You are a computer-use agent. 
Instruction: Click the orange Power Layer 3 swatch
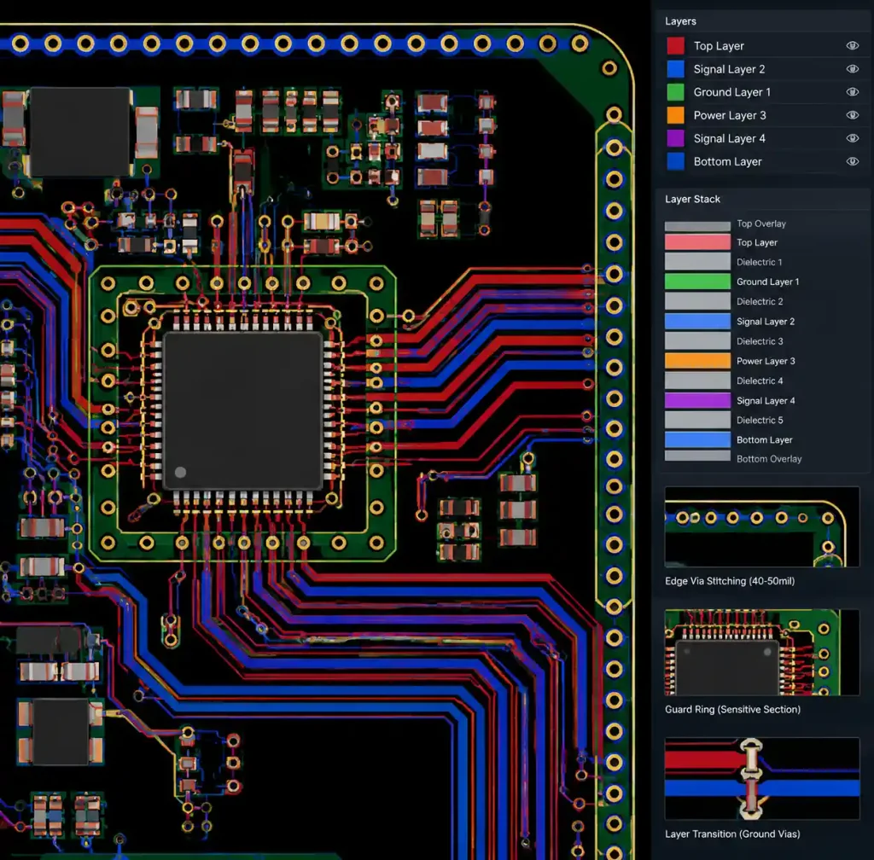676,115
